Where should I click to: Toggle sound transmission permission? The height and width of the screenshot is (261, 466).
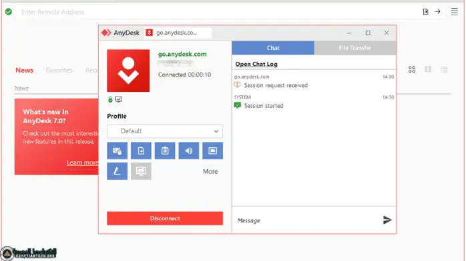pyautogui.click(x=189, y=150)
